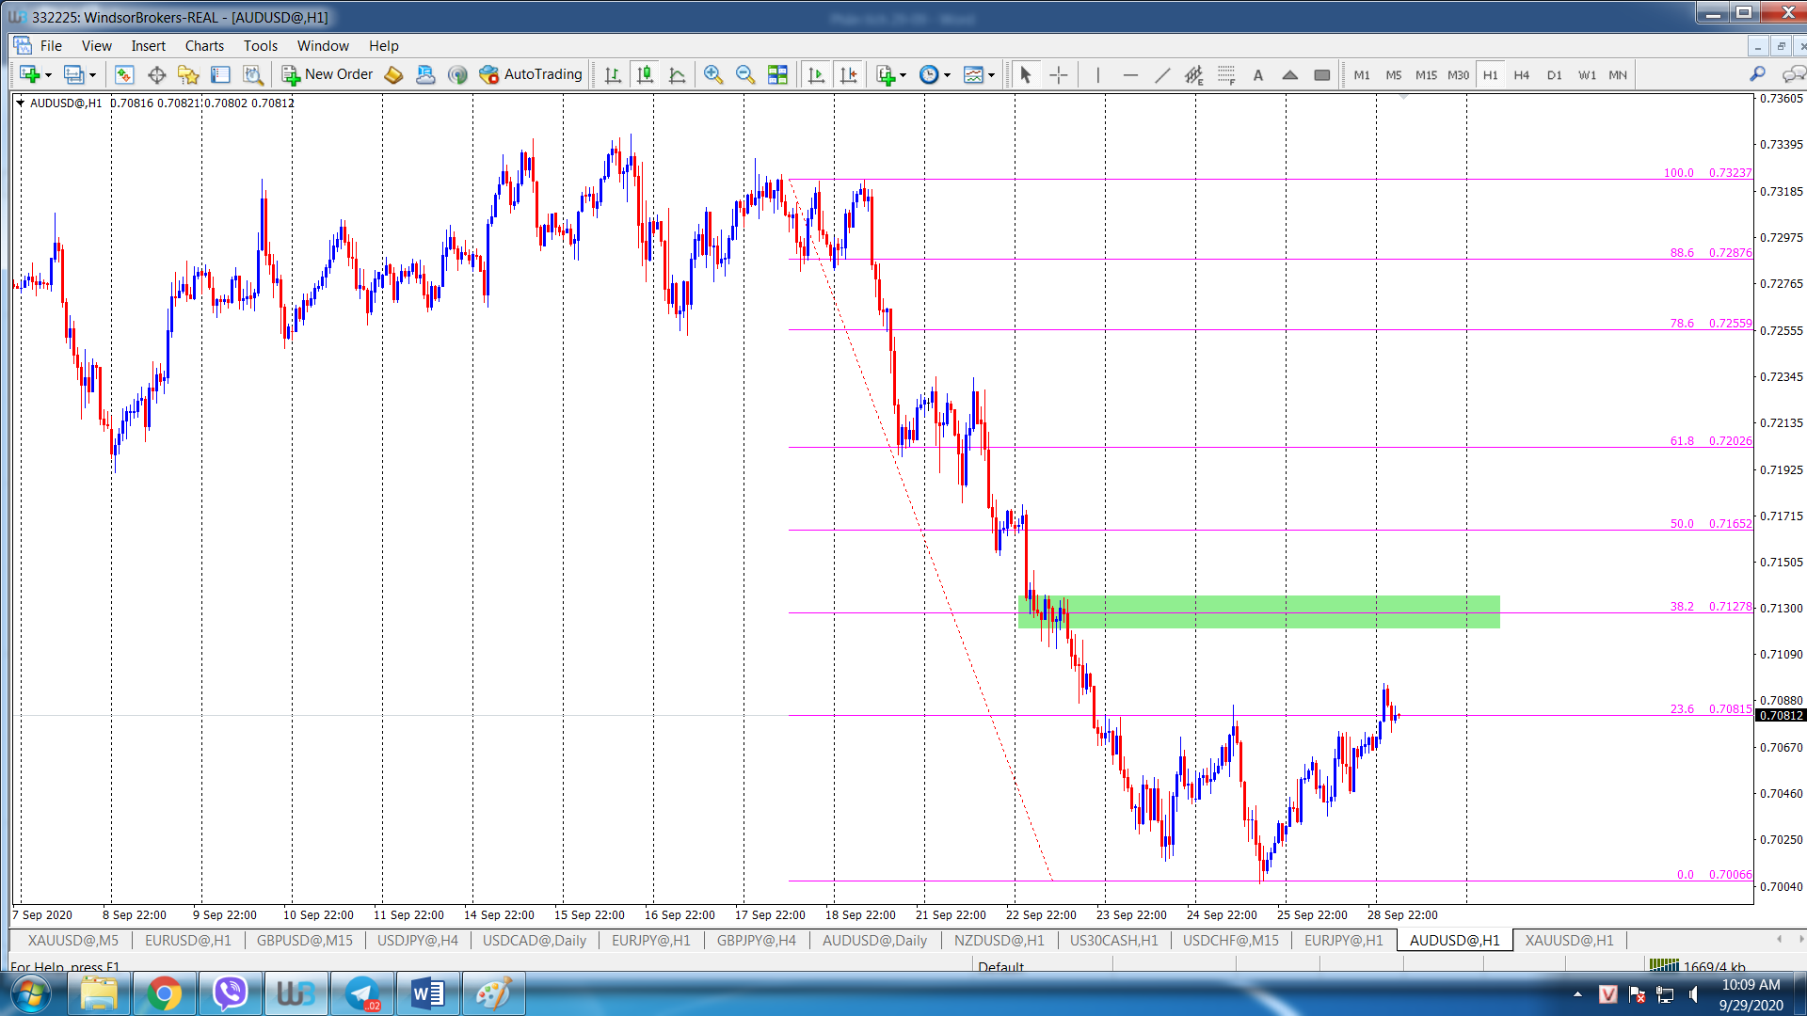
Task: Select the Rectangle shape tool
Action: click(1322, 74)
